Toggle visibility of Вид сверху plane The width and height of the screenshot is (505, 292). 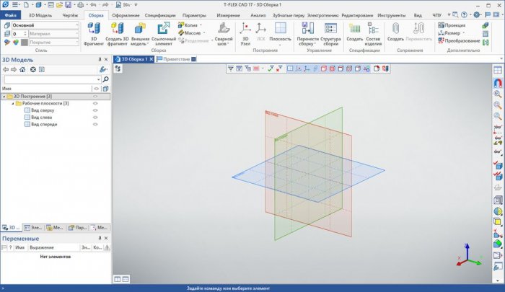point(95,110)
